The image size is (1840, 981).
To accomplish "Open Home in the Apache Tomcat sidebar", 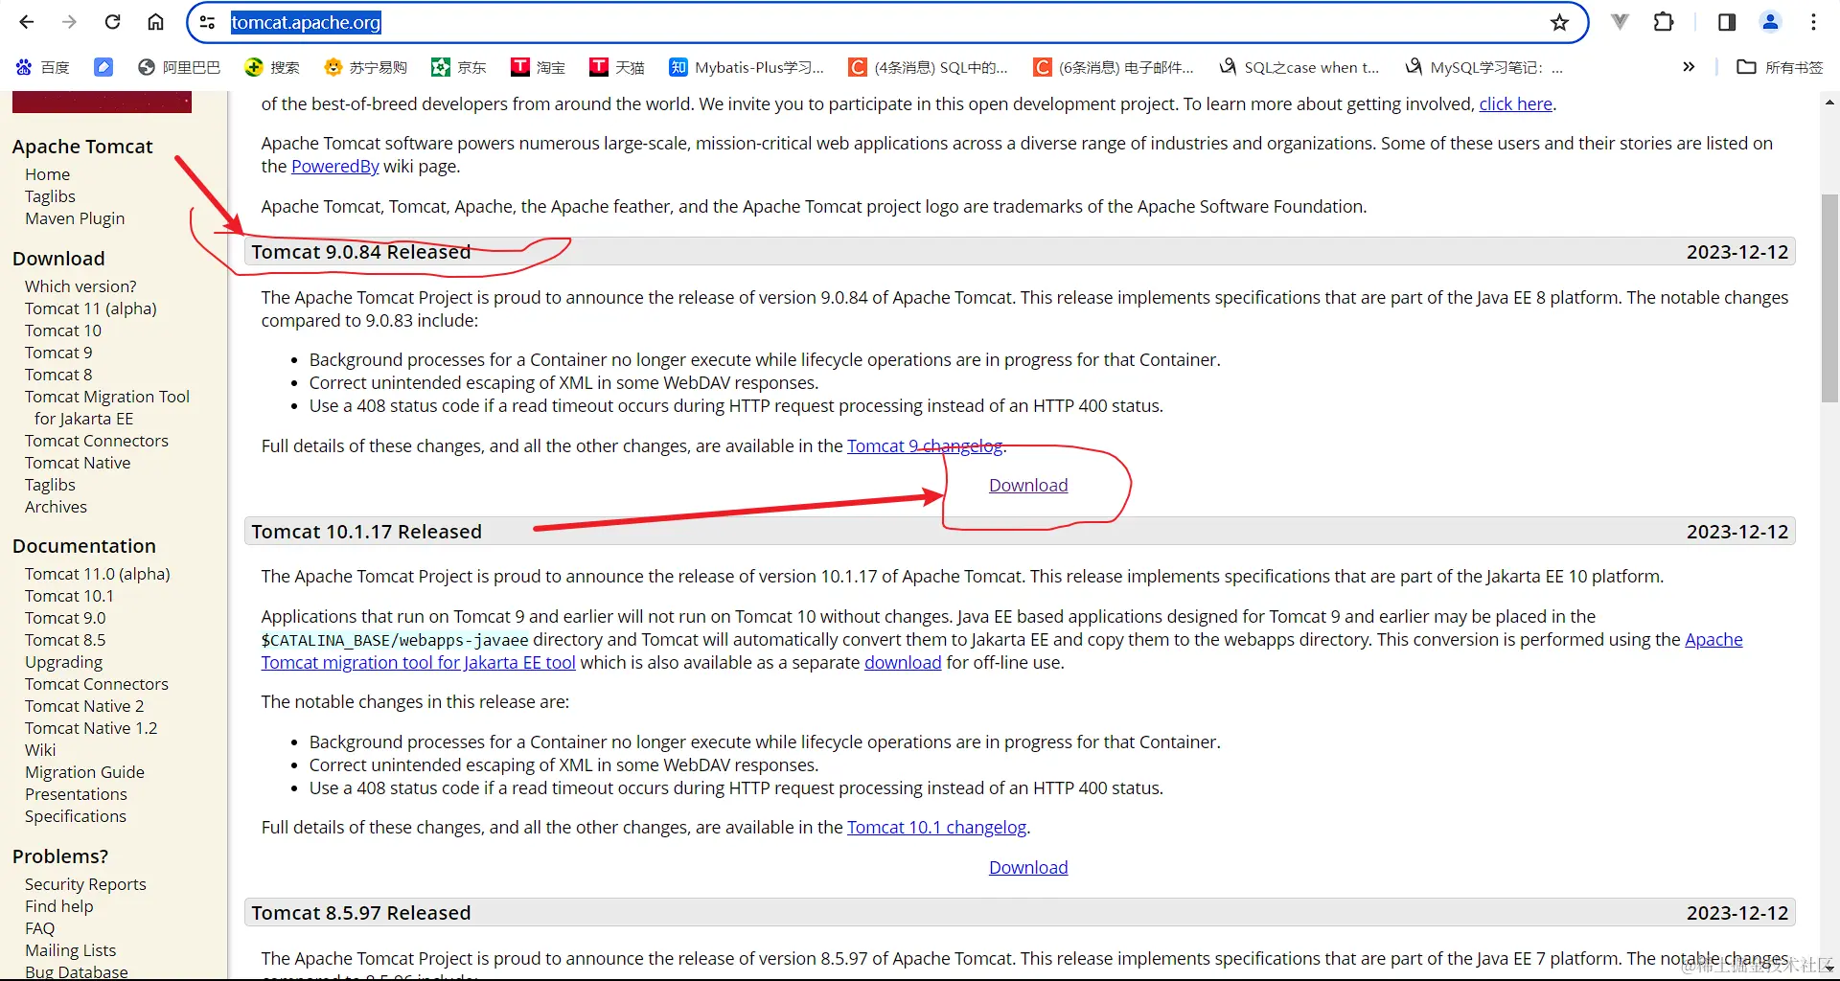I will point(47,174).
